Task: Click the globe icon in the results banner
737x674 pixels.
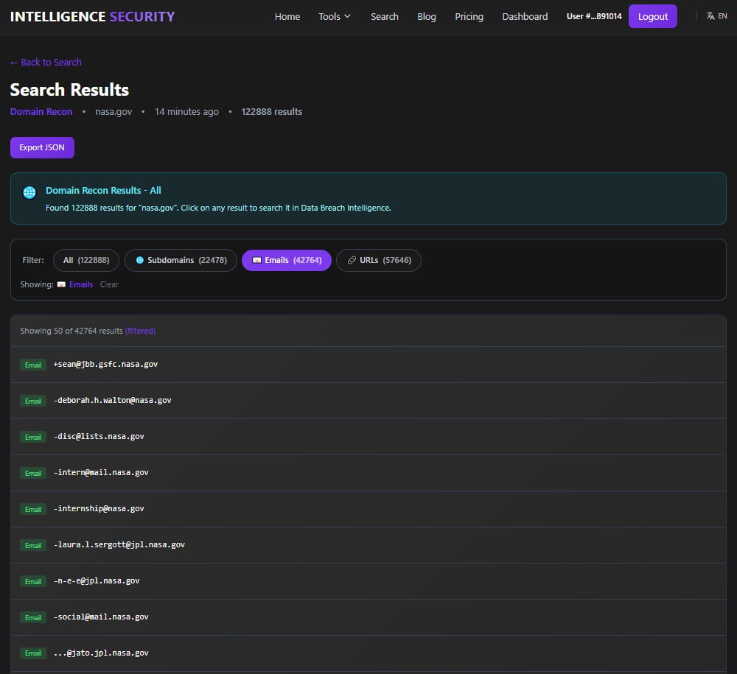Action: click(29, 192)
